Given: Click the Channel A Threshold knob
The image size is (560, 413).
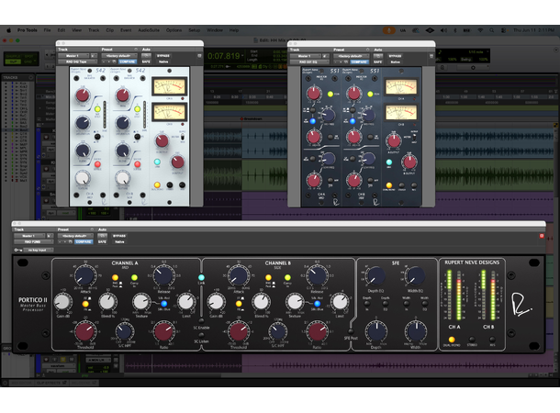Looking at the screenshot, I should coord(85,331).
